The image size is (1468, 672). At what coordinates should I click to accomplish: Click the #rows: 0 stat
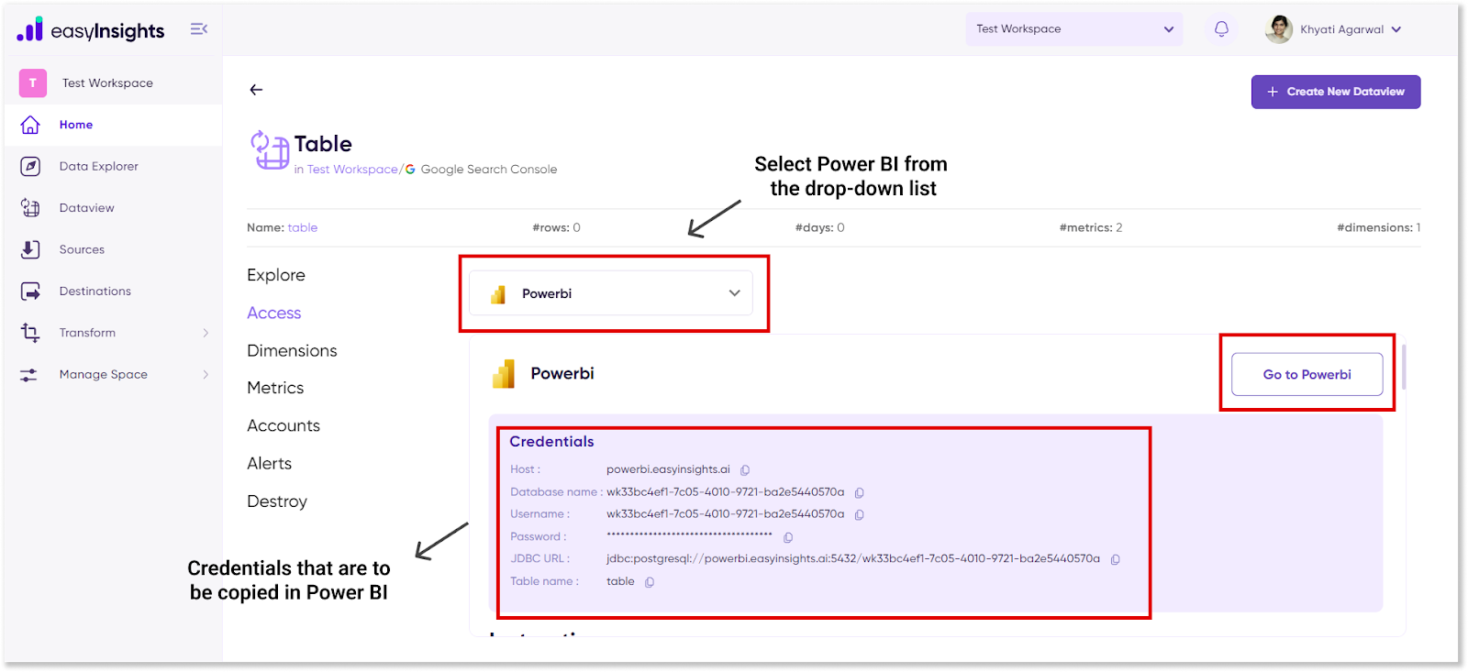pyautogui.click(x=556, y=227)
